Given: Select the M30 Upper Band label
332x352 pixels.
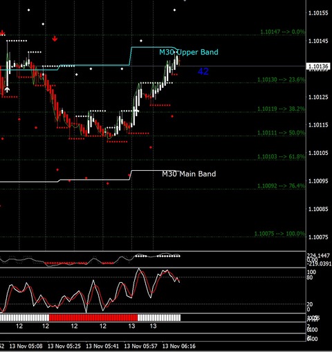Looking at the screenshot, I should coord(189,52).
